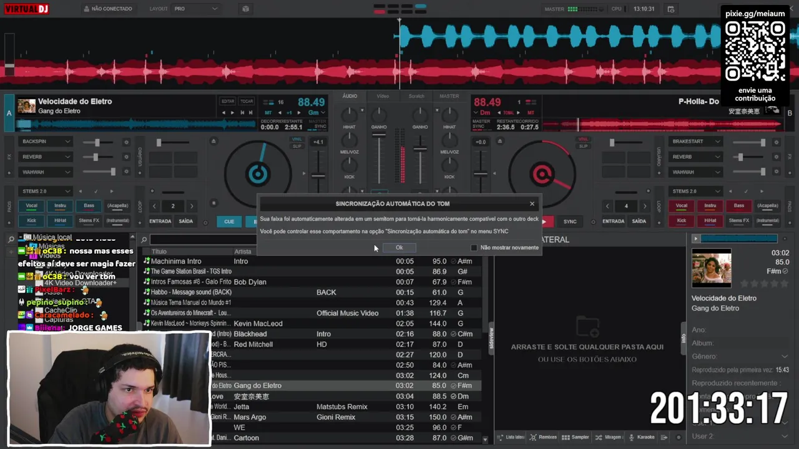Image resolution: width=799 pixels, height=449 pixels.
Task: Open the Mixagem automática panel
Action: (609, 437)
